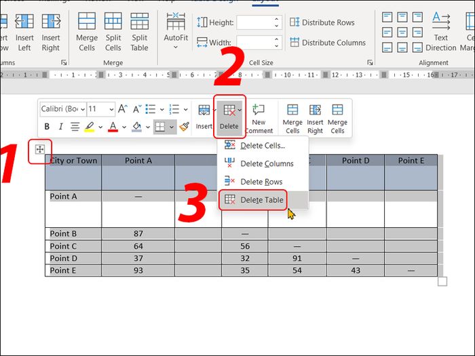Expand the Shading dropdown arrow

point(147,127)
